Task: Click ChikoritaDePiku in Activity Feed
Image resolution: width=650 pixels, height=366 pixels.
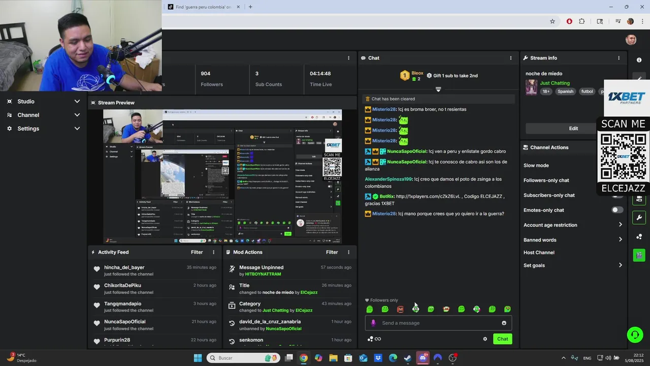Action: click(x=122, y=285)
